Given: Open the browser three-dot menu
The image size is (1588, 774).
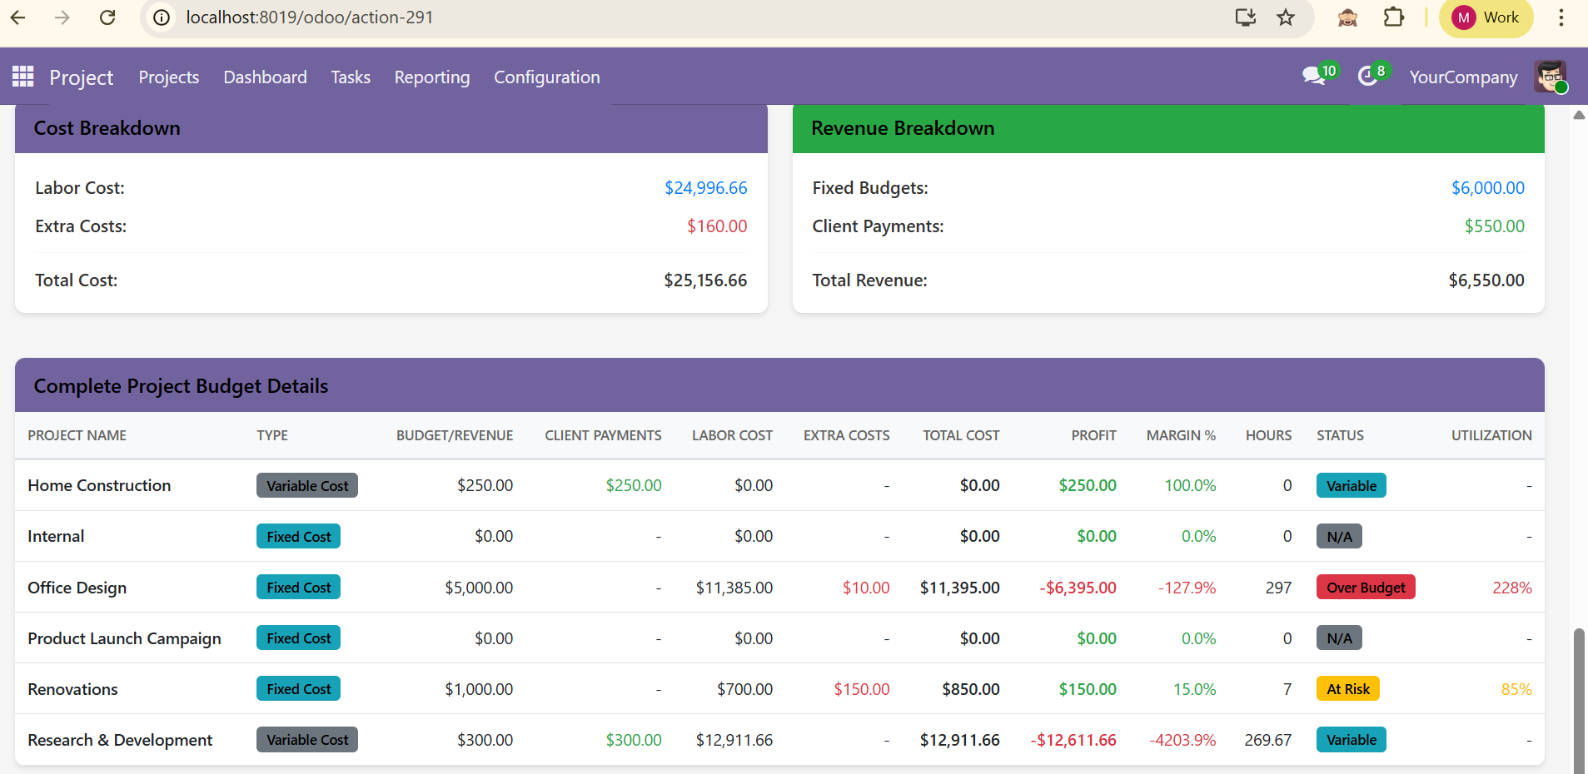Looking at the screenshot, I should (x=1563, y=17).
